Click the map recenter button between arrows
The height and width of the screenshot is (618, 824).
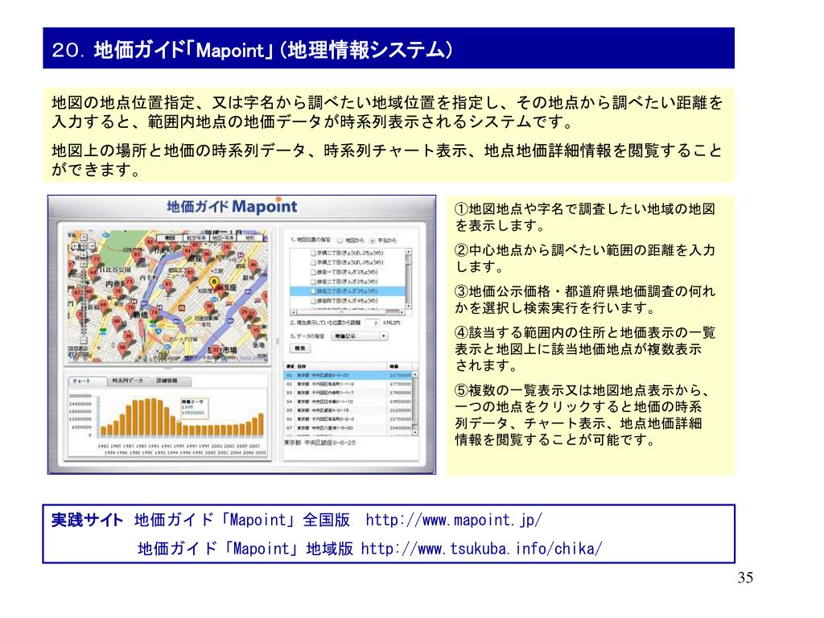click(x=84, y=246)
